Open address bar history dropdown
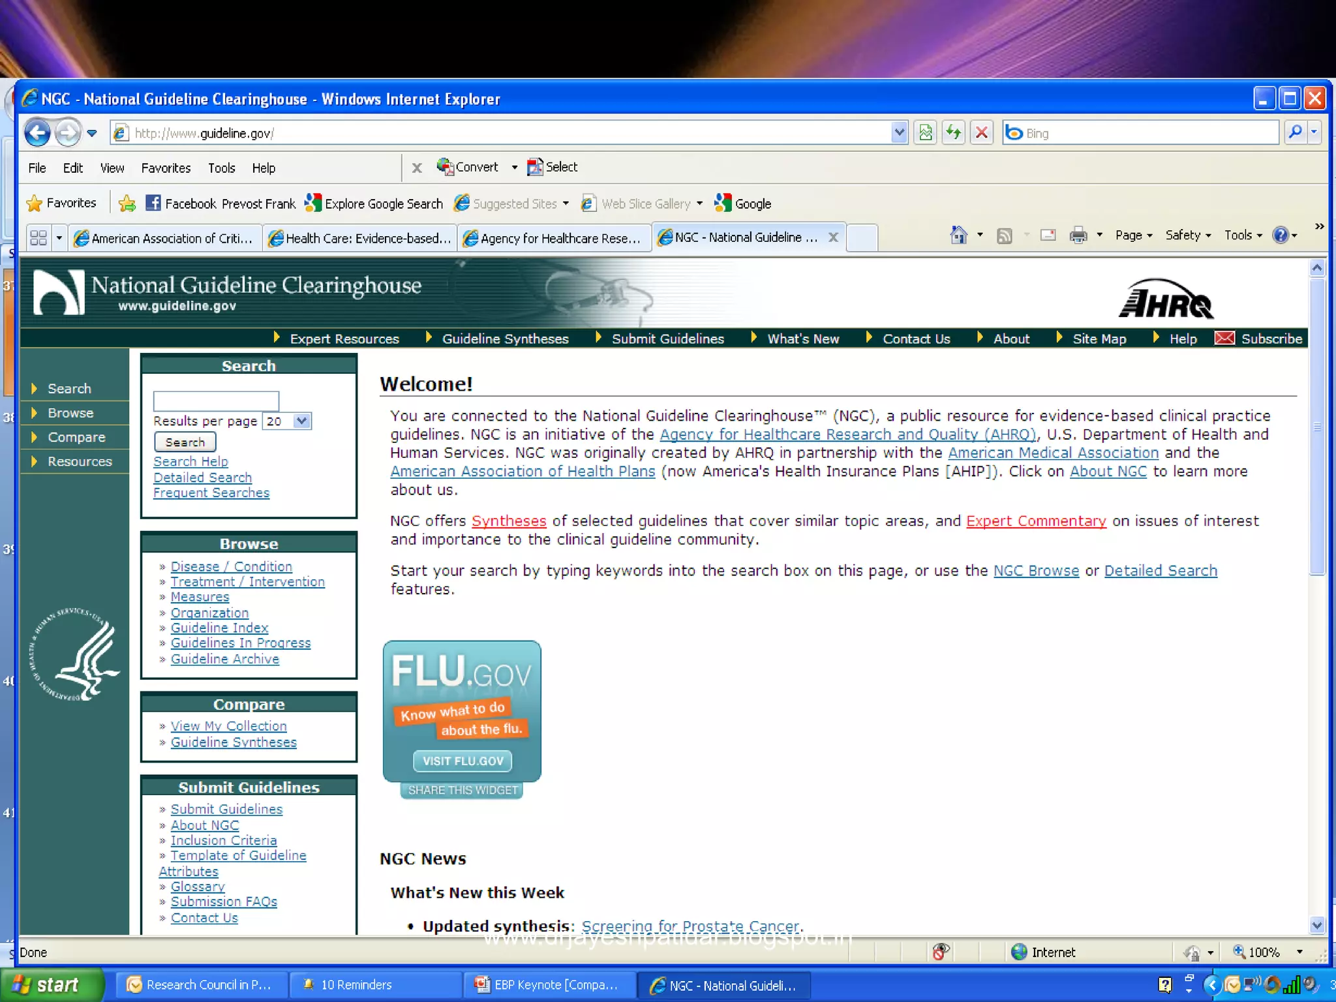Image resolution: width=1336 pixels, height=1002 pixels. point(899,132)
